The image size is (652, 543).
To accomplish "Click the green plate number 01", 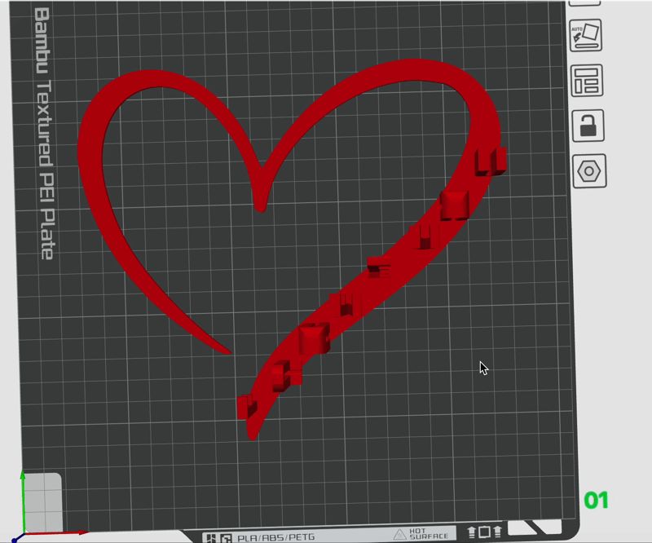I will pyautogui.click(x=597, y=500).
